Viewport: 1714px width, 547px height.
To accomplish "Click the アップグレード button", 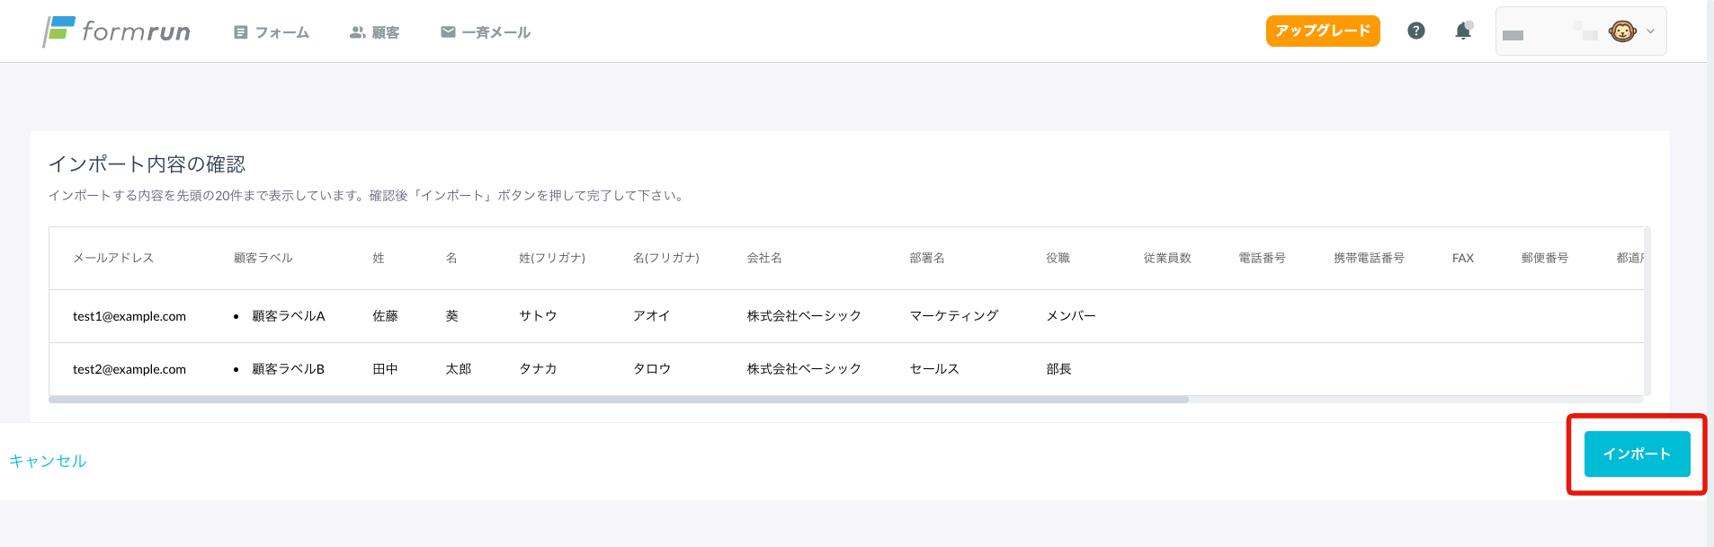I will coord(1323,31).
